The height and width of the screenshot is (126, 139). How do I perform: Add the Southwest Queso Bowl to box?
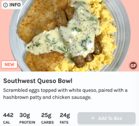click(x=107, y=118)
